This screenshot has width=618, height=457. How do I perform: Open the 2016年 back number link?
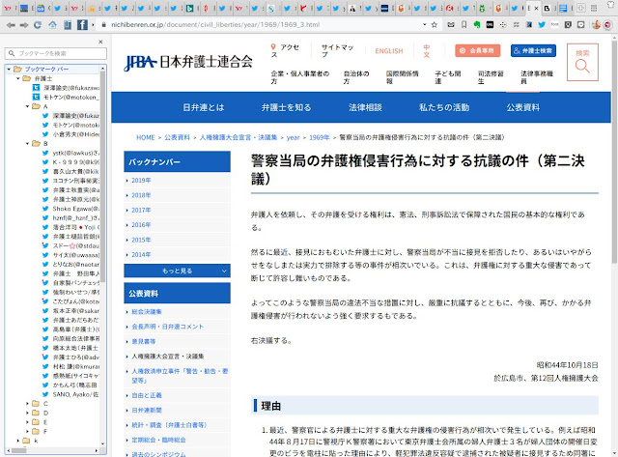point(141,225)
